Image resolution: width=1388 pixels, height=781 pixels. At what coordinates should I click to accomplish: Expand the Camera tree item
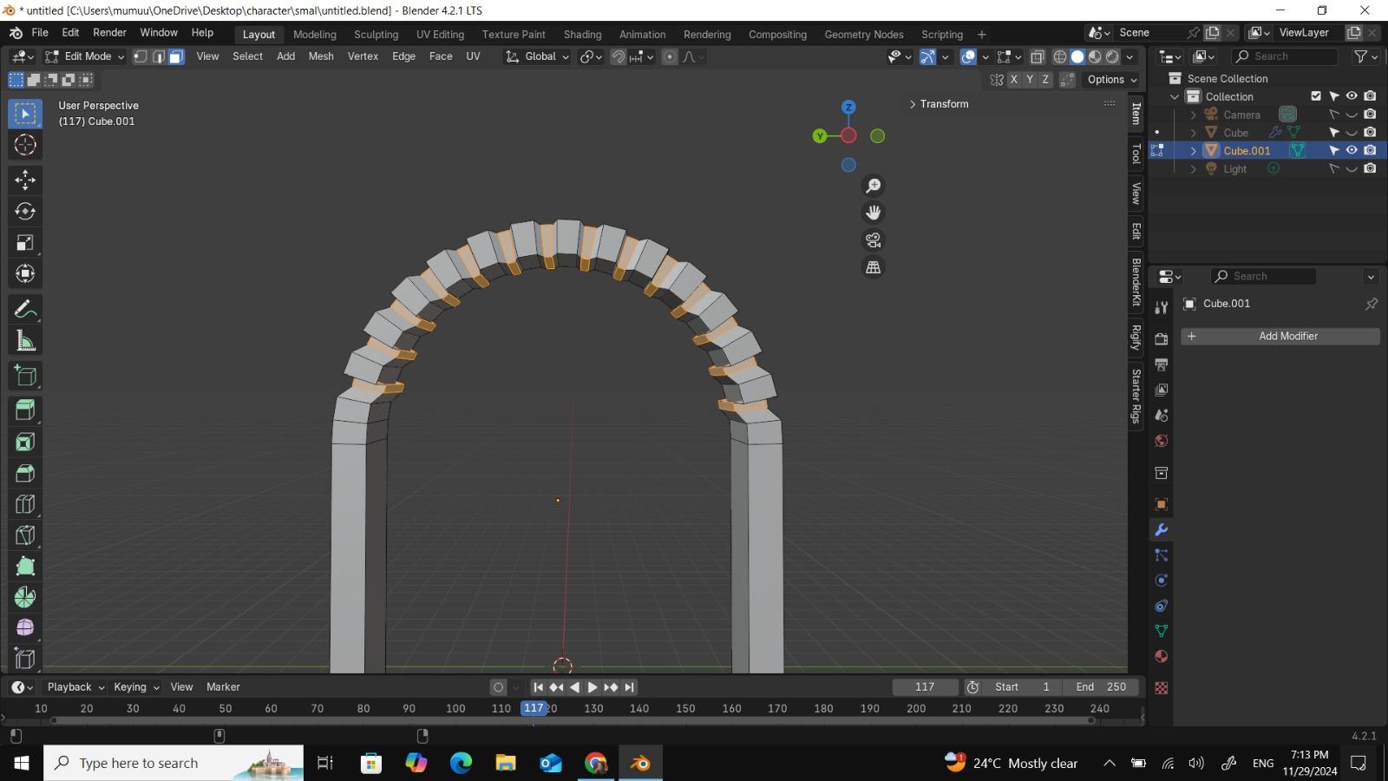(x=1194, y=115)
